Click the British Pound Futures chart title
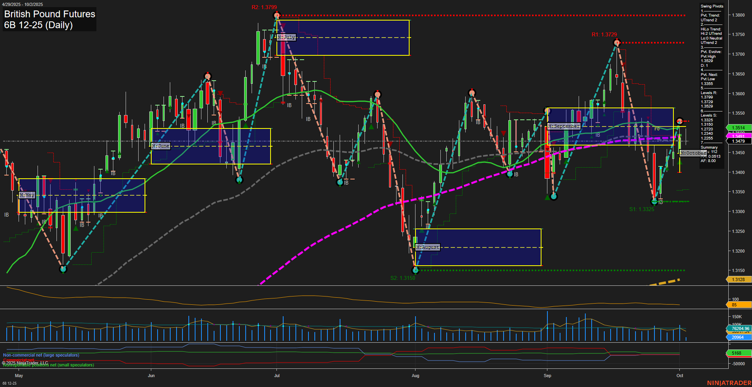Image resolution: width=752 pixels, height=387 pixels. coord(49,14)
